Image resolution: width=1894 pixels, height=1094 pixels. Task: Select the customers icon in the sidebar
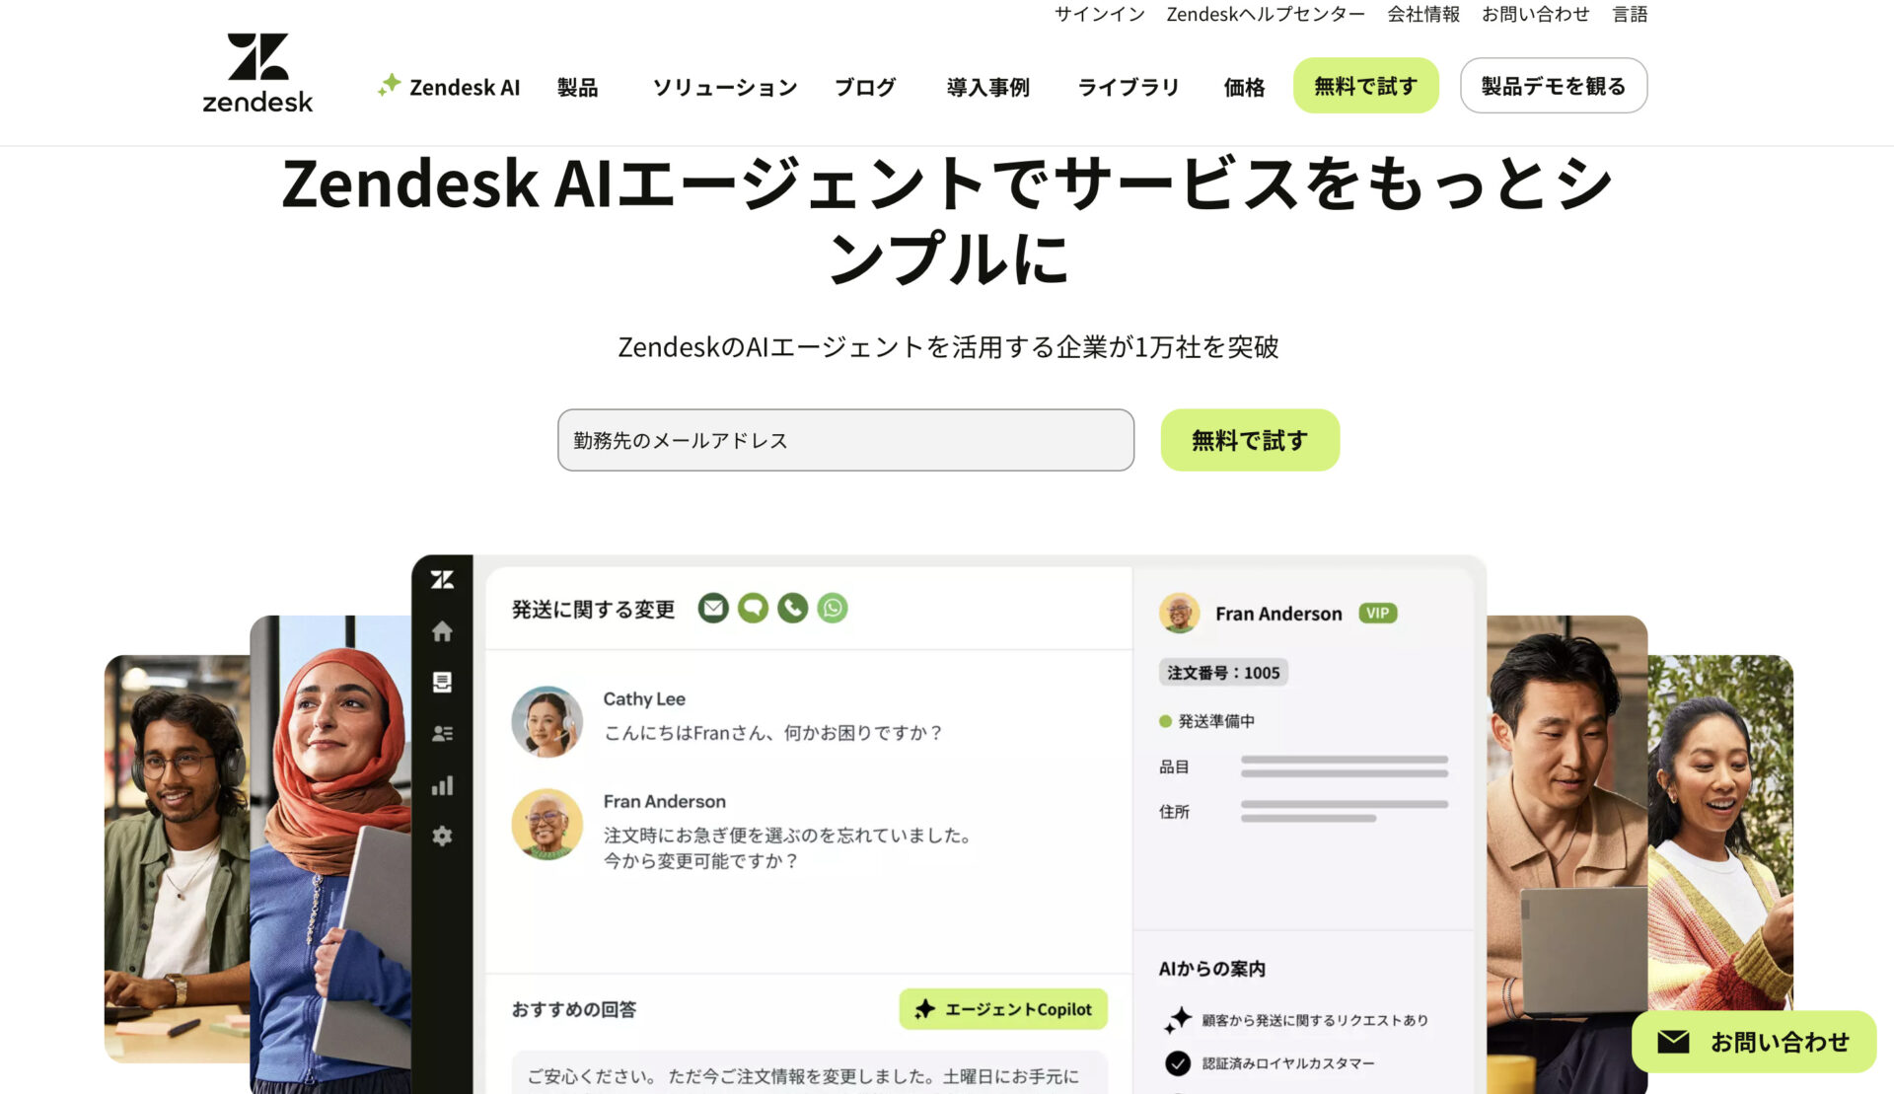coord(442,734)
